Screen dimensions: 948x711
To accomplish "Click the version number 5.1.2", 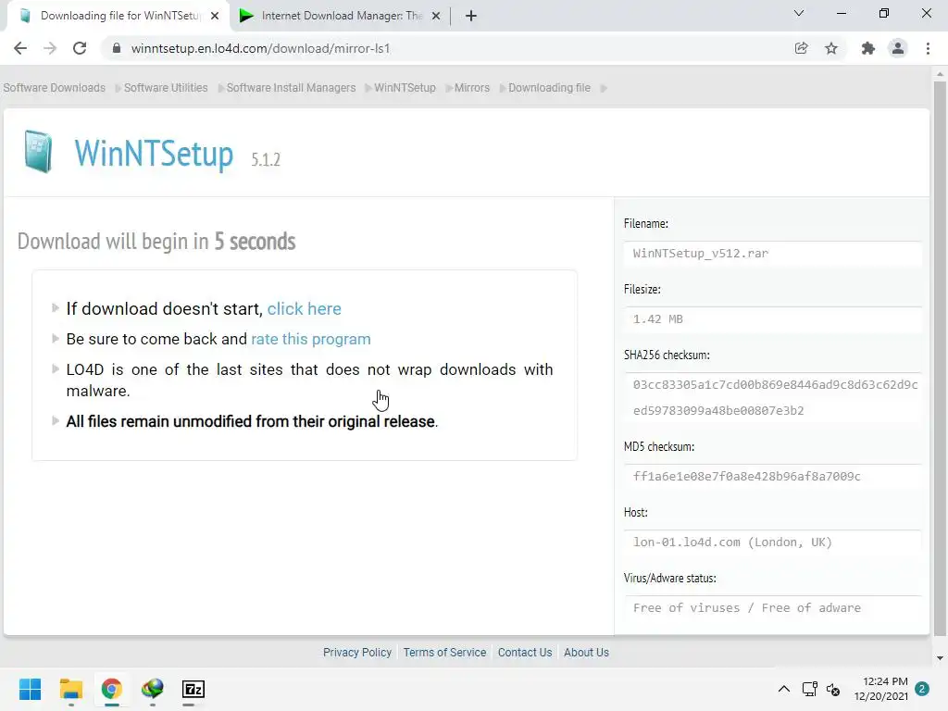I will coord(266,159).
